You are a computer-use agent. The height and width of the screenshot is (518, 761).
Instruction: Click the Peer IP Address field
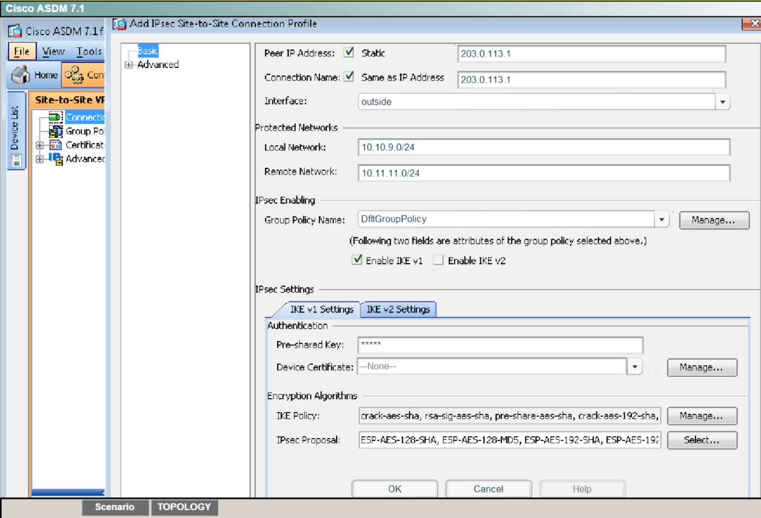tap(592, 53)
